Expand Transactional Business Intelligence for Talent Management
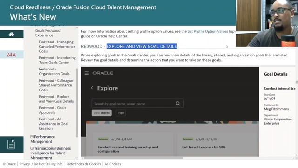 point(32,148)
